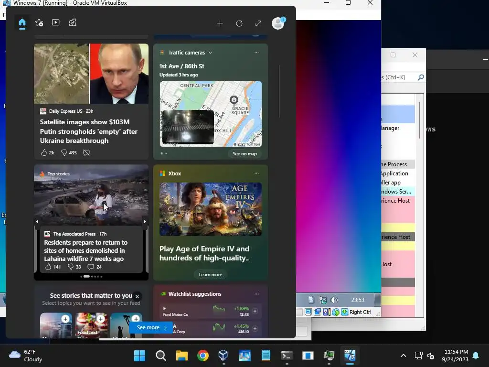Follow the third topic tile with plus
The image size is (489, 367).
point(136,319)
